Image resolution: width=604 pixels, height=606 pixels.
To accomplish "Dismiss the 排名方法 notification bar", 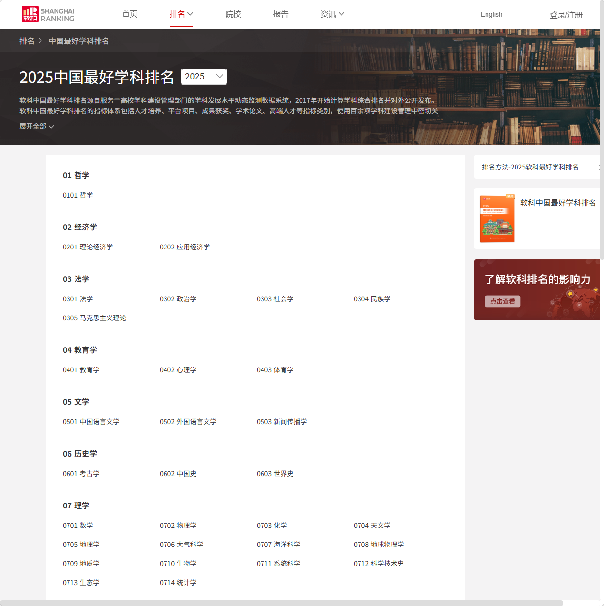I will point(600,167).
